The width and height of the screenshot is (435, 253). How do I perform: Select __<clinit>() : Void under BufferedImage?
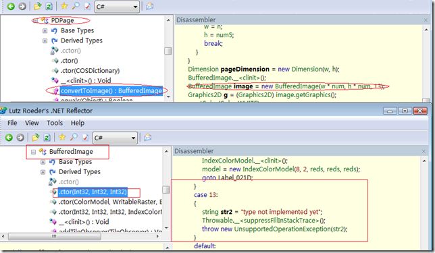(84, 222)
